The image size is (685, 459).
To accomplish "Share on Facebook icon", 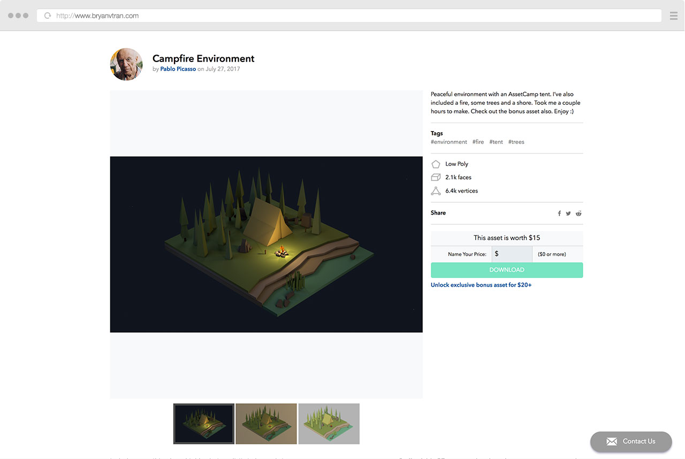I will (559, 213).
